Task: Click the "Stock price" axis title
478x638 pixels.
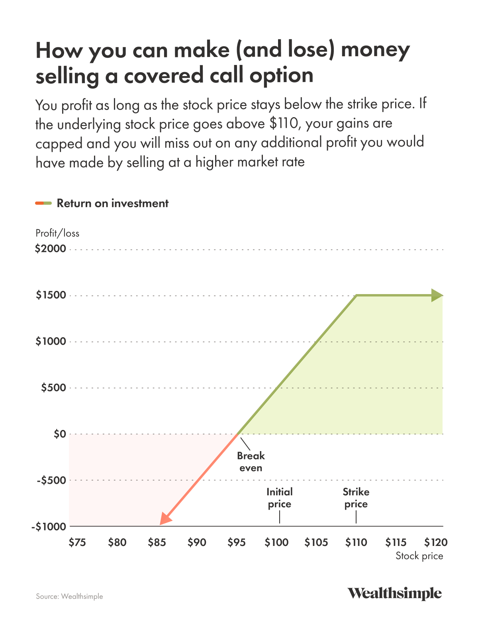Action: 419,556
